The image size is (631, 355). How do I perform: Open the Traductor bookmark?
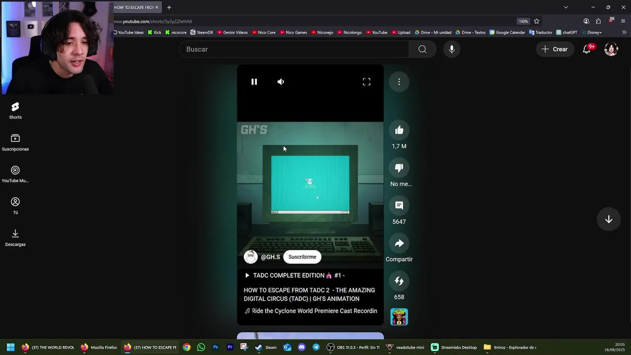pyautogui.click(x=541, y=33)
